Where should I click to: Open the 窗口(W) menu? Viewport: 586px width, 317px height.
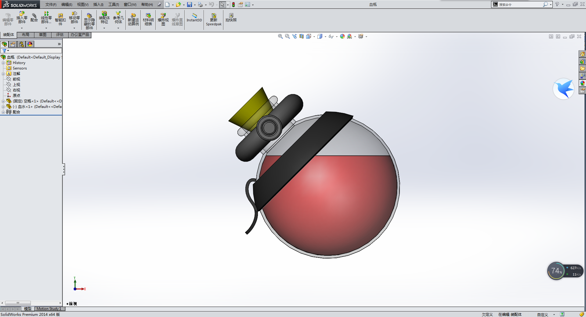[x=130, y=5]
